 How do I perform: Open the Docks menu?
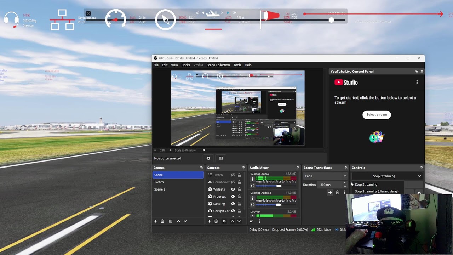(x=186, y=65)
